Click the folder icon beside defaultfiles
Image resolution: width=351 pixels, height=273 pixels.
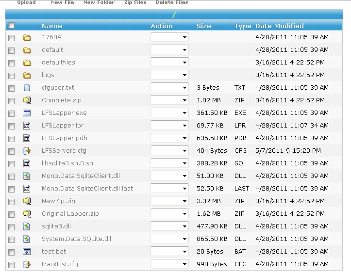[x=27, y=63]
